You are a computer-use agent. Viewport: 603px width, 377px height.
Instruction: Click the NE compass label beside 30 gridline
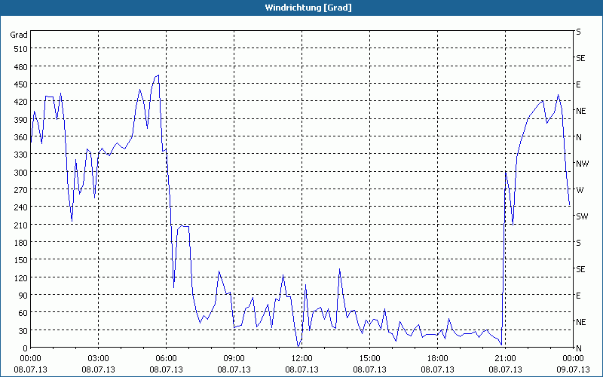coord(581,322)
